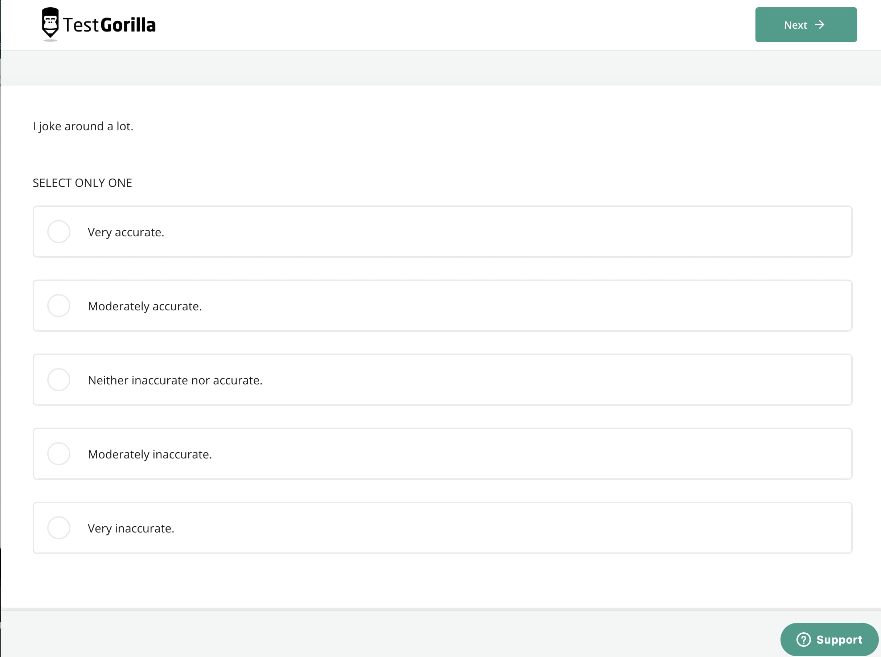Image resolution: width=881 pixels, height=657 pixels.
Task: Click the TestGorilla gorilla head logo icon
Action: [x=50, y=23]
